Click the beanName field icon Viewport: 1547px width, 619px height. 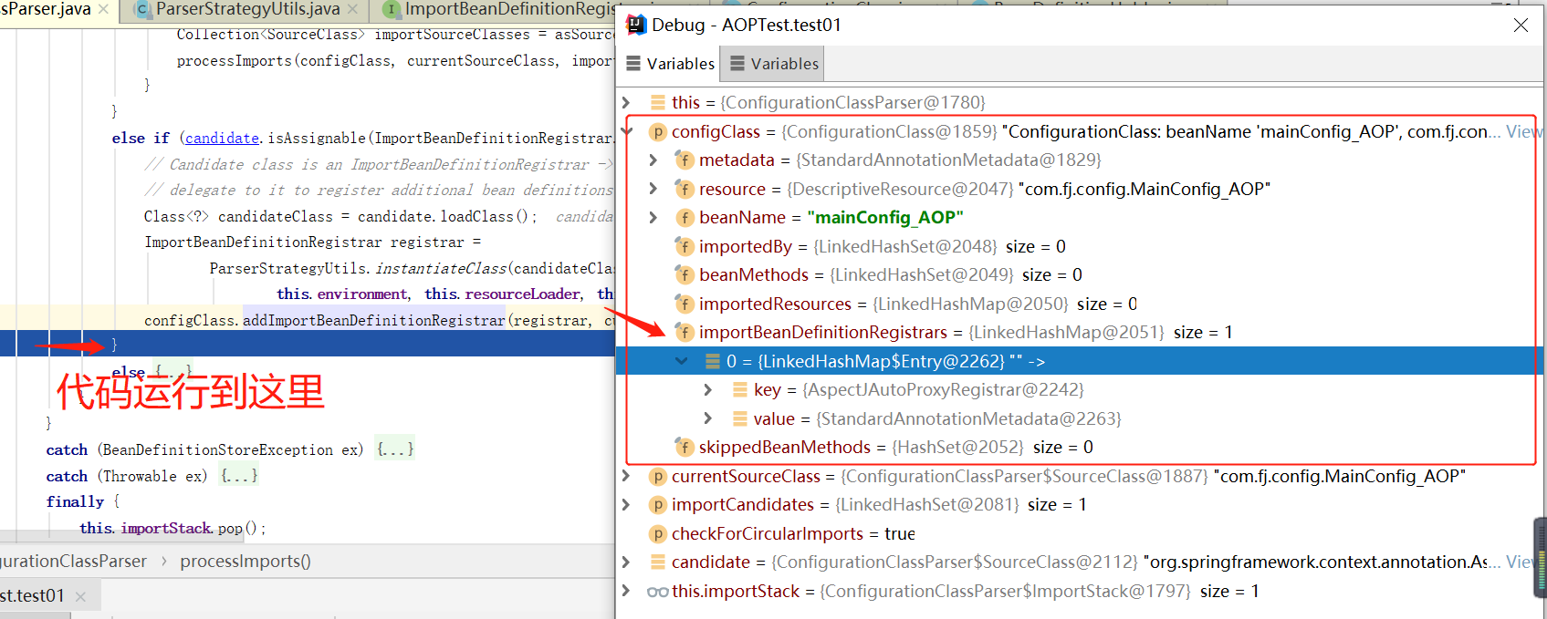tap(685, 218)
